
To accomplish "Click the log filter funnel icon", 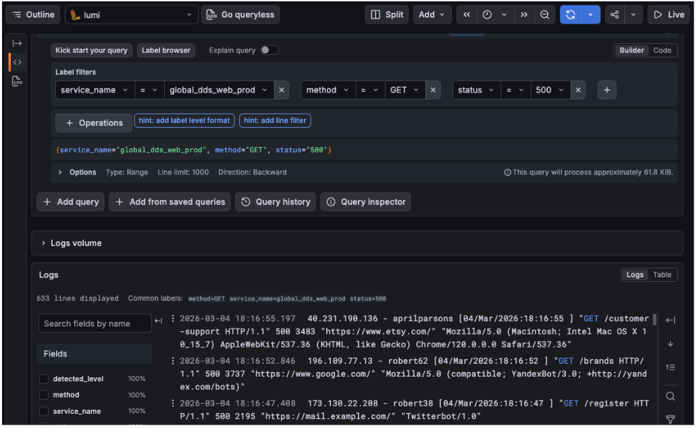I will coord(671,419).
